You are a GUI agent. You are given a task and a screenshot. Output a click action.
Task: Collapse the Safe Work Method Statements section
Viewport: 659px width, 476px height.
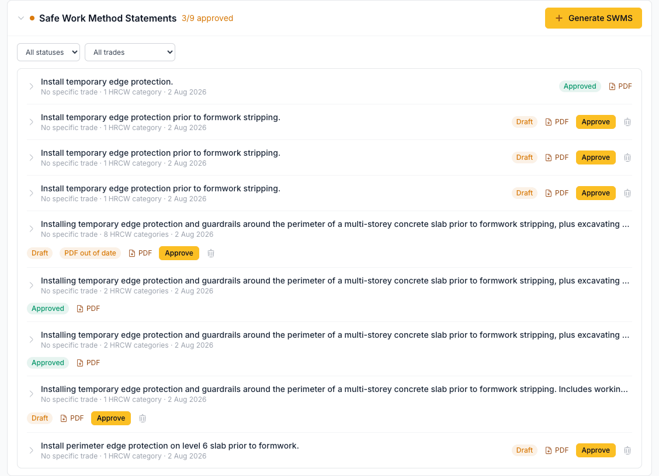coord(21,18)
